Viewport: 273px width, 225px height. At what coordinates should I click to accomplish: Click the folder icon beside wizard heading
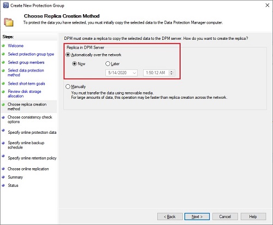(x=9, y=22)
